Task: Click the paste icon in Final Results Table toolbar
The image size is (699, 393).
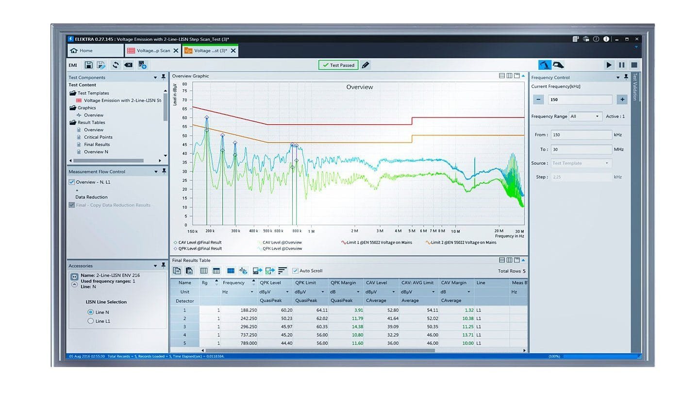Action: [x=189, y=271]
